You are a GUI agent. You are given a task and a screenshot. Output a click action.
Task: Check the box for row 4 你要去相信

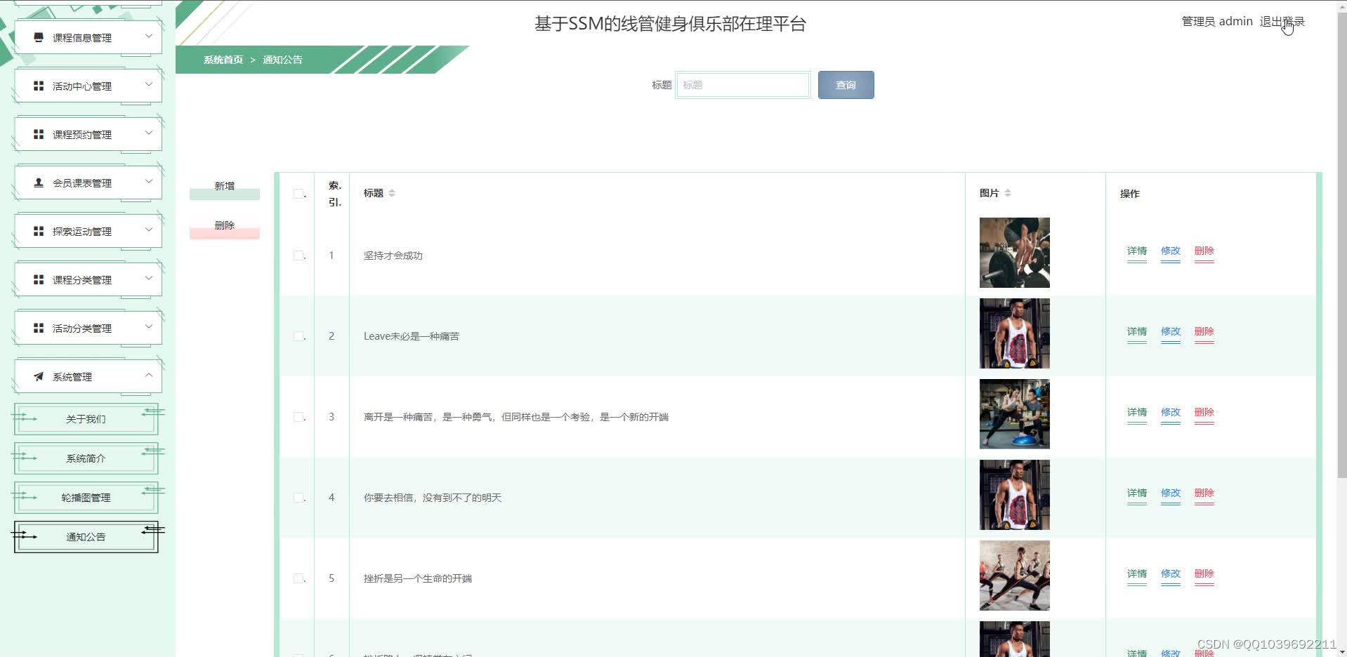[x=298, y=498]
